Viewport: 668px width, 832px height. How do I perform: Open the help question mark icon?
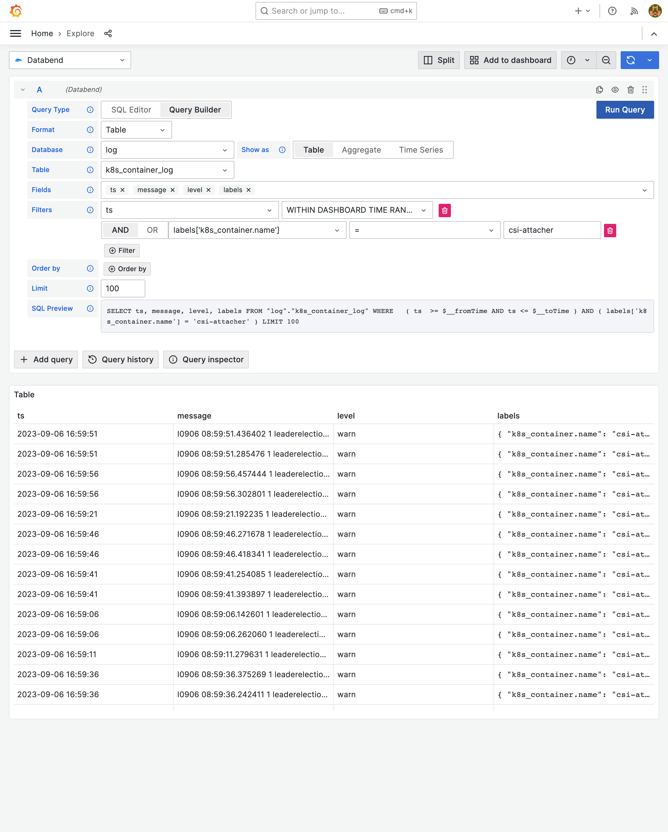point(612,11)
